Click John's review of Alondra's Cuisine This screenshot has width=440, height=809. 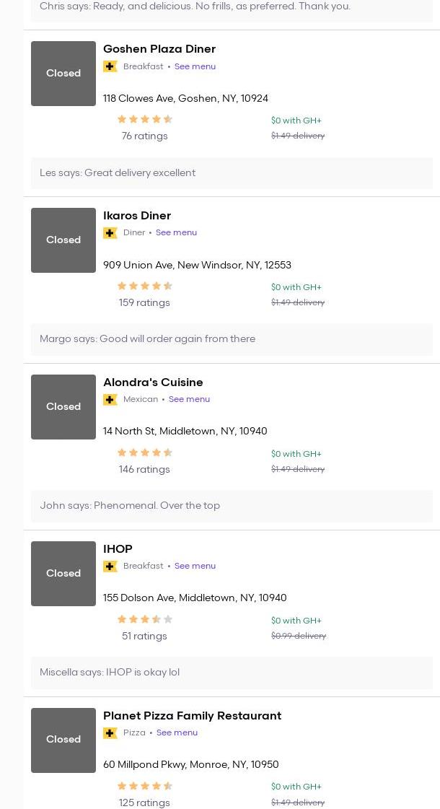pos(130,506)
